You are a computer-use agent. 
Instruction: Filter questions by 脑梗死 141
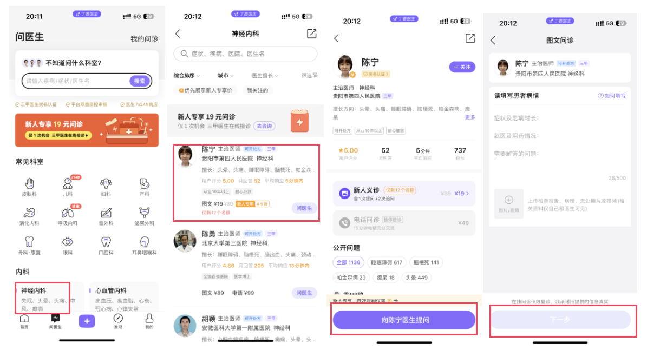tap(426, 262)
